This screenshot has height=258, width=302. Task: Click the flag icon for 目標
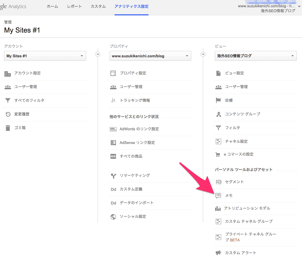point(218,100)
